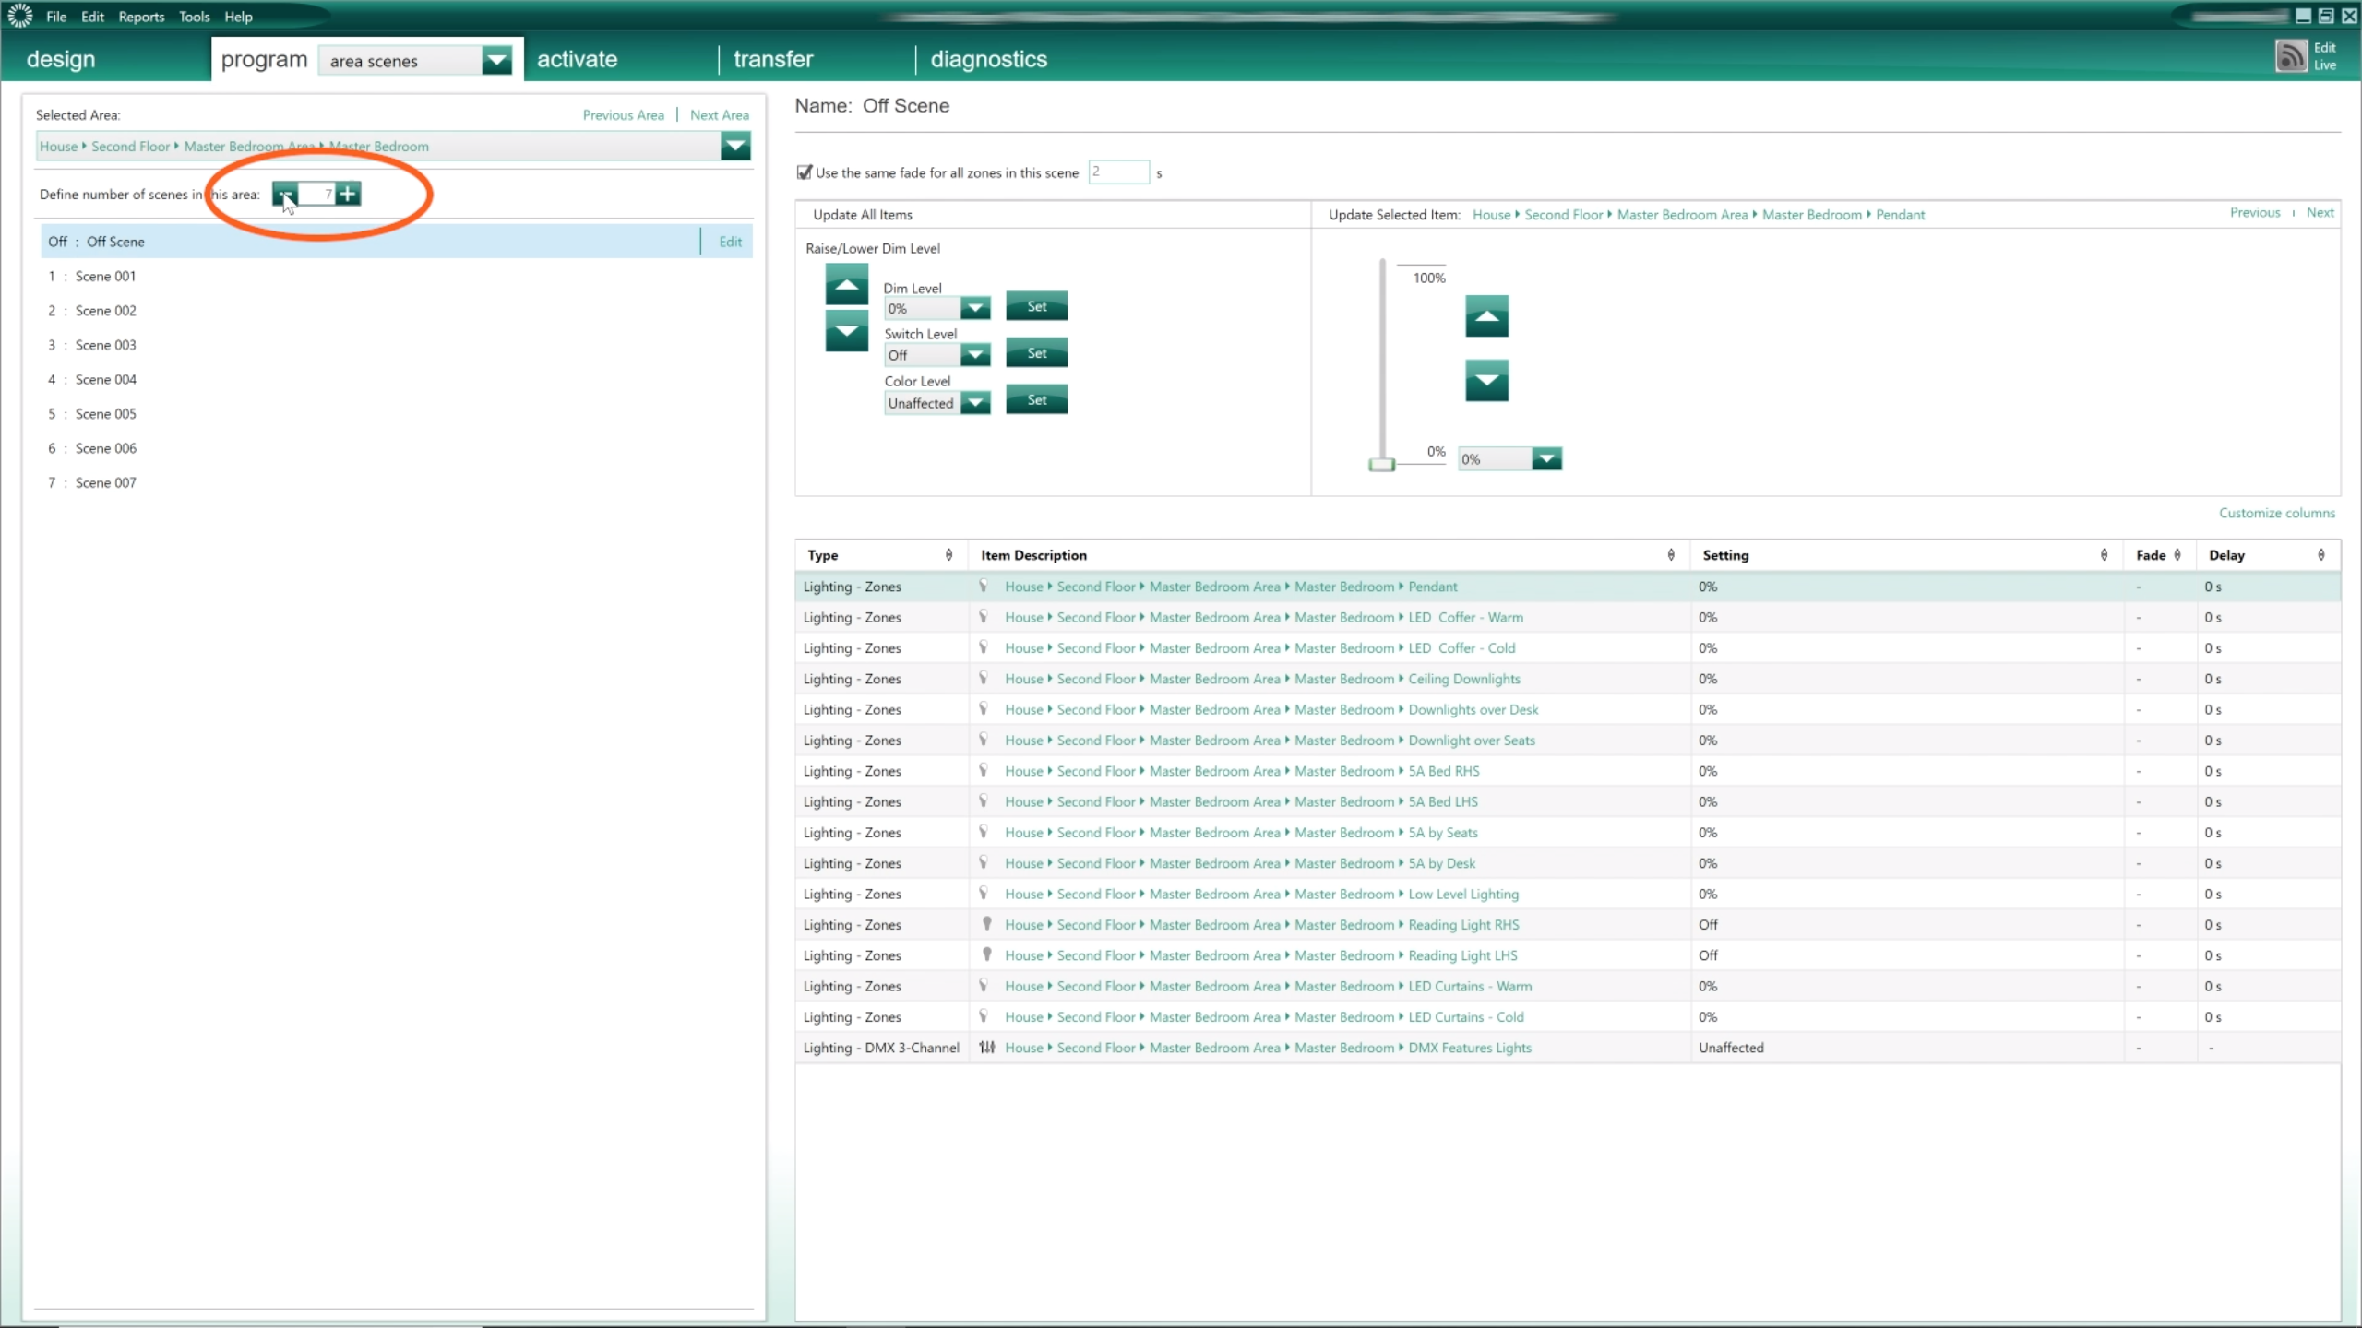Increase number of scenes with plus button
The width and height of the screenshot is (2362, 1328).
(x=348, y=194)
